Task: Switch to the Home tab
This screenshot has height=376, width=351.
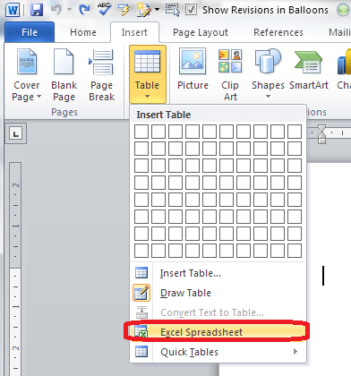Action: click(x=83, y=32)
